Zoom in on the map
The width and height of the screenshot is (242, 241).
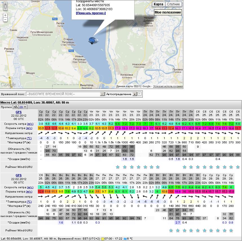[5, 15]
